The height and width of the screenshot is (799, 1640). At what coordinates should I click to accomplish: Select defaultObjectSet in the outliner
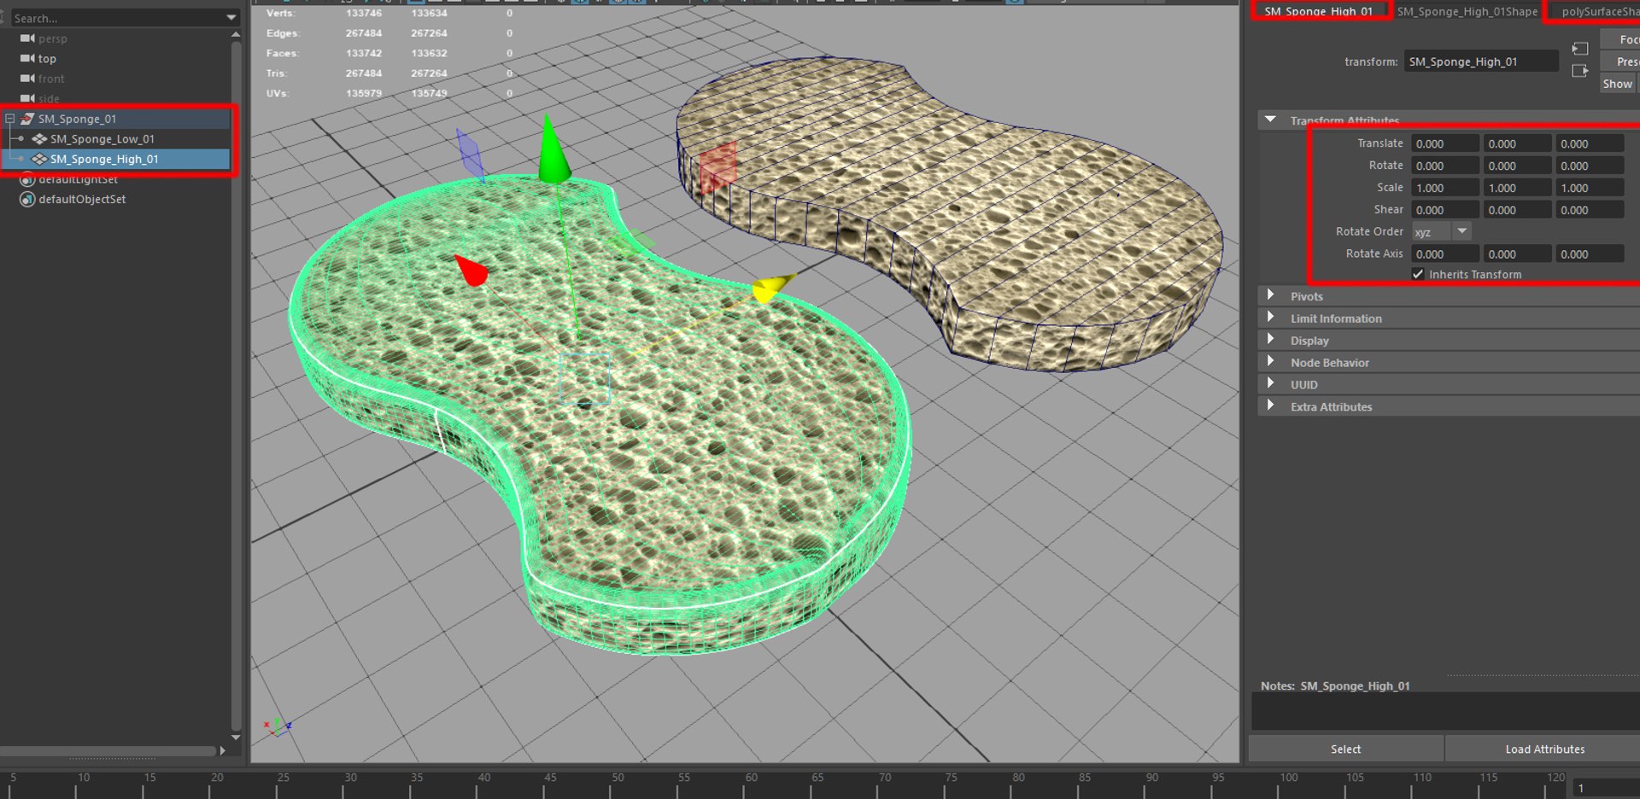point(82,199)
